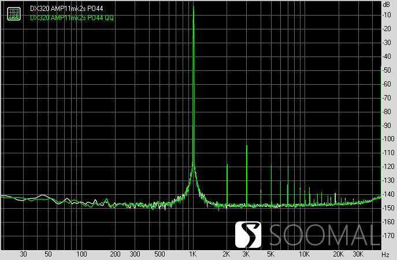Viewport: 397px width, 260px height.
Task: Click the 2 kHz harmonic peak tip
Action: [x=227, y=165]
